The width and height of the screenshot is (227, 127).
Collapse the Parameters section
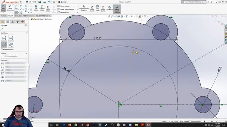coord(26,60)
